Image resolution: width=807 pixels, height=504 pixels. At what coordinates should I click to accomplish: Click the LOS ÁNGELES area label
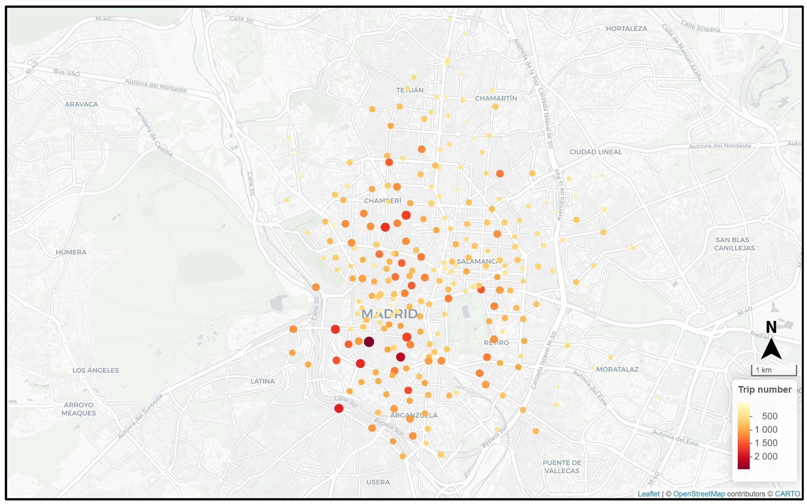(x=96, y=370)
